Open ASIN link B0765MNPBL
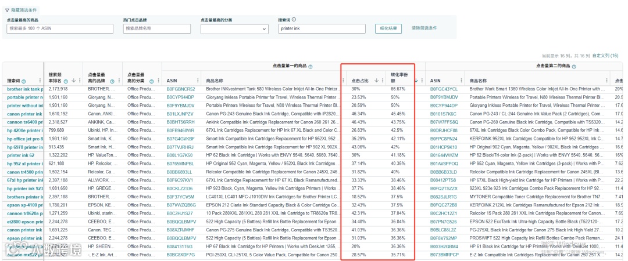Screen dimensions: 628x261 pos(180,164)
